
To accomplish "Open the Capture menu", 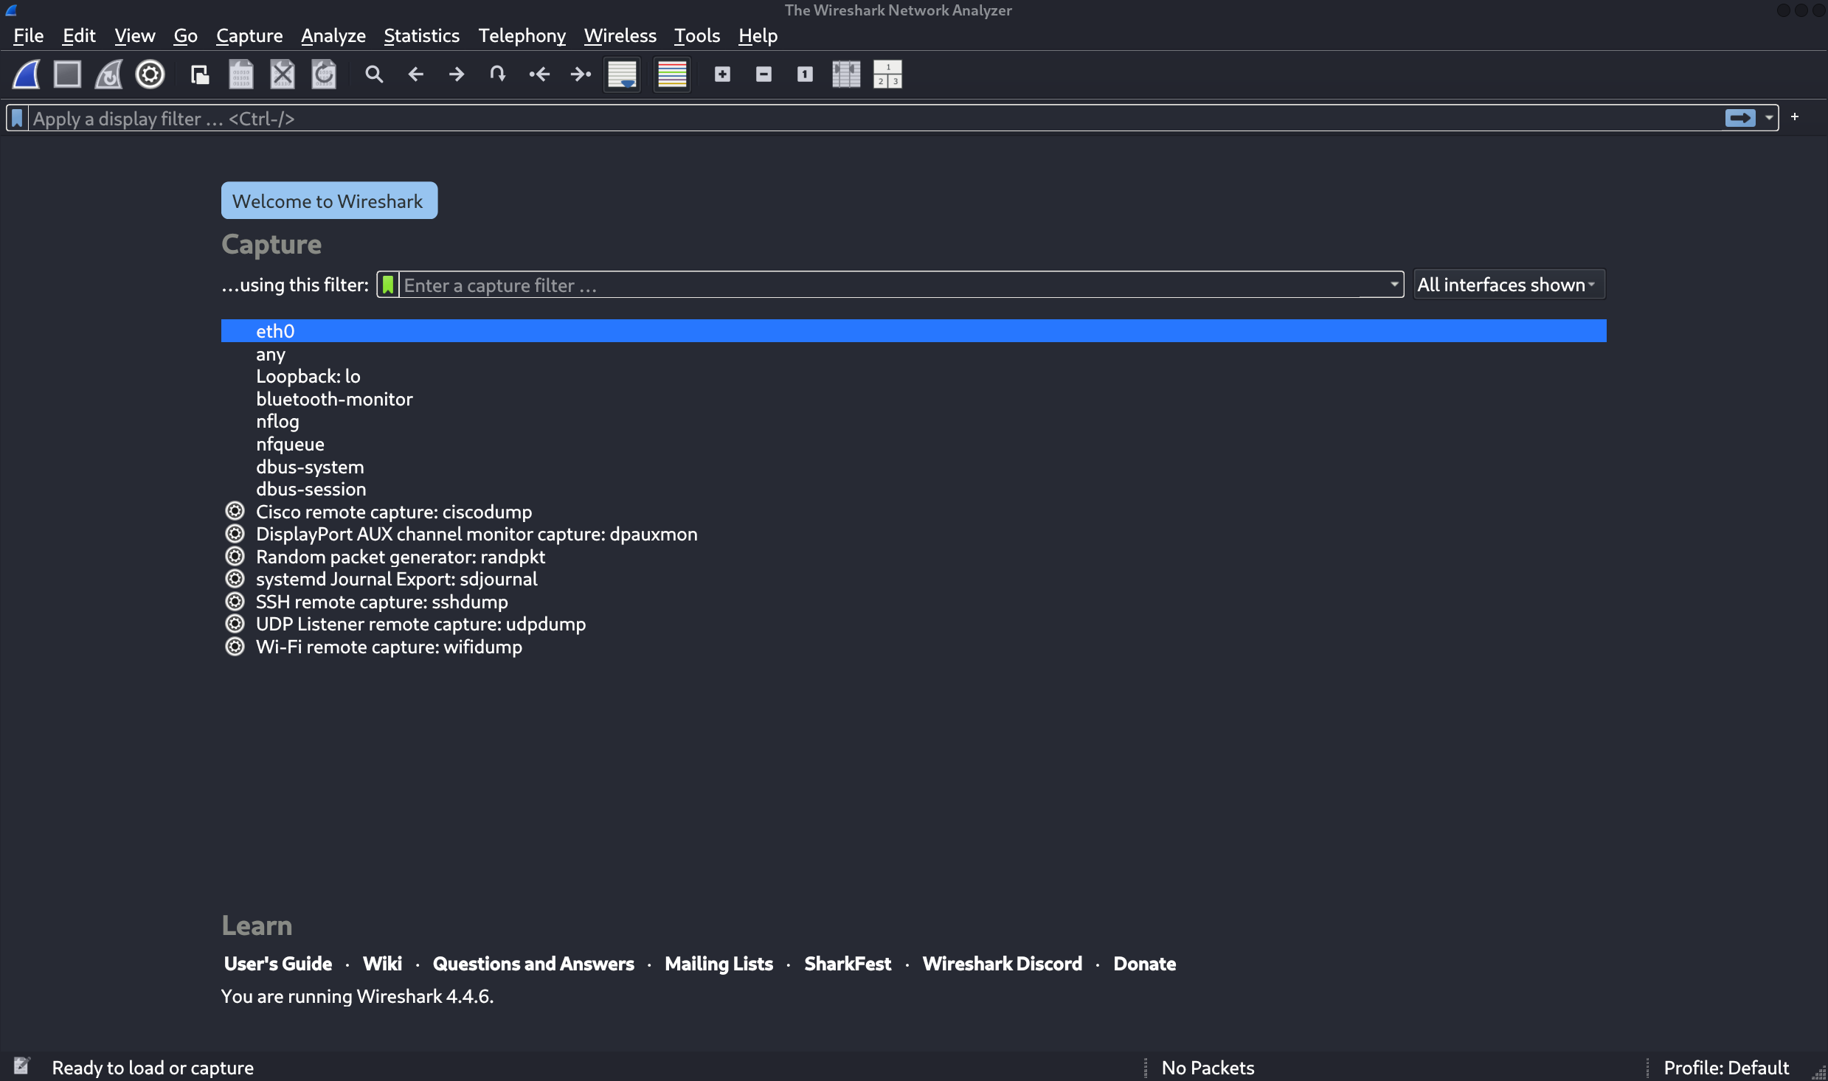I will coord(249,35).
